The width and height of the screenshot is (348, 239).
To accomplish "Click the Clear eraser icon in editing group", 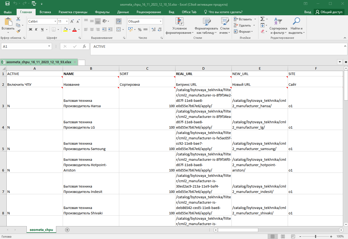I will pyautogui.click(x=262, y=31).
